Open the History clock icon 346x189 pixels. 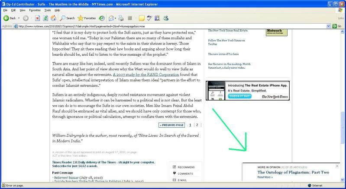coord(101,18)
